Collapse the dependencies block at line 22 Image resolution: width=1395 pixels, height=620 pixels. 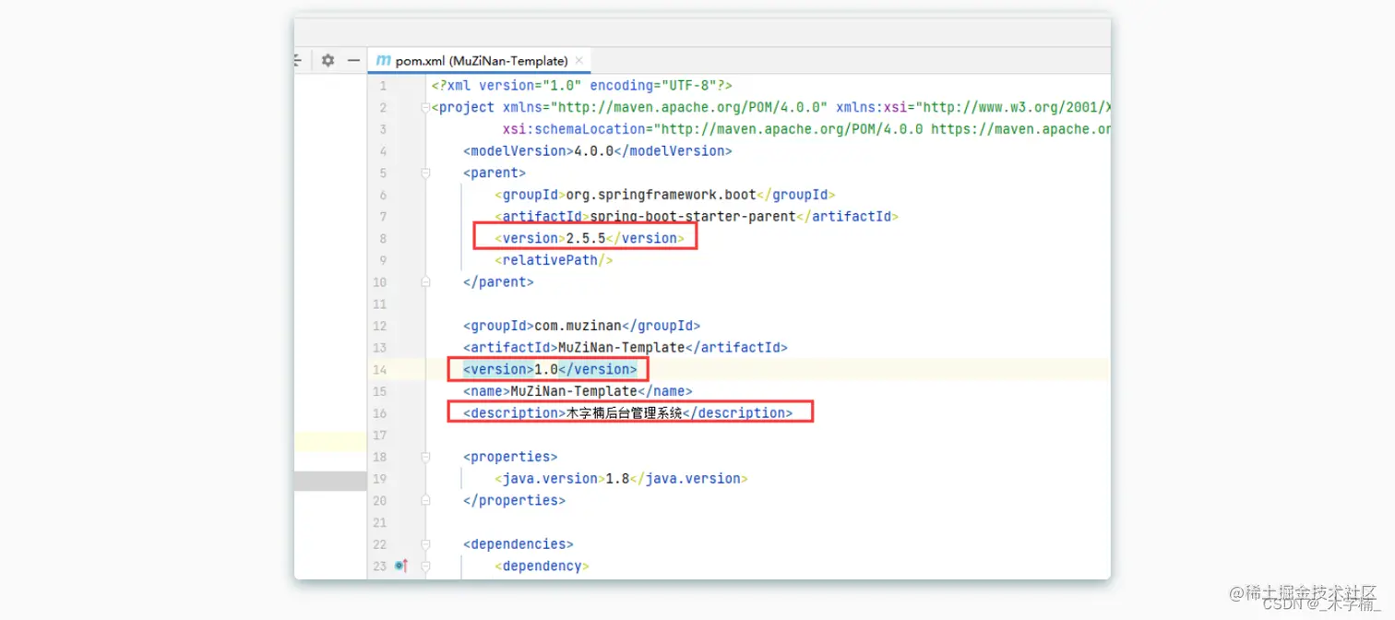point(425,544)
